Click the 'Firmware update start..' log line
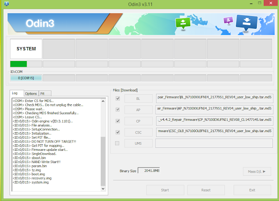The image size is (279, 201). [x=40, y=150]
